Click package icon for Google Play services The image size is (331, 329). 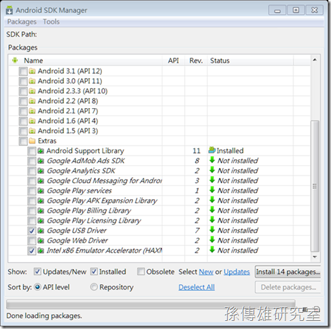41,191
